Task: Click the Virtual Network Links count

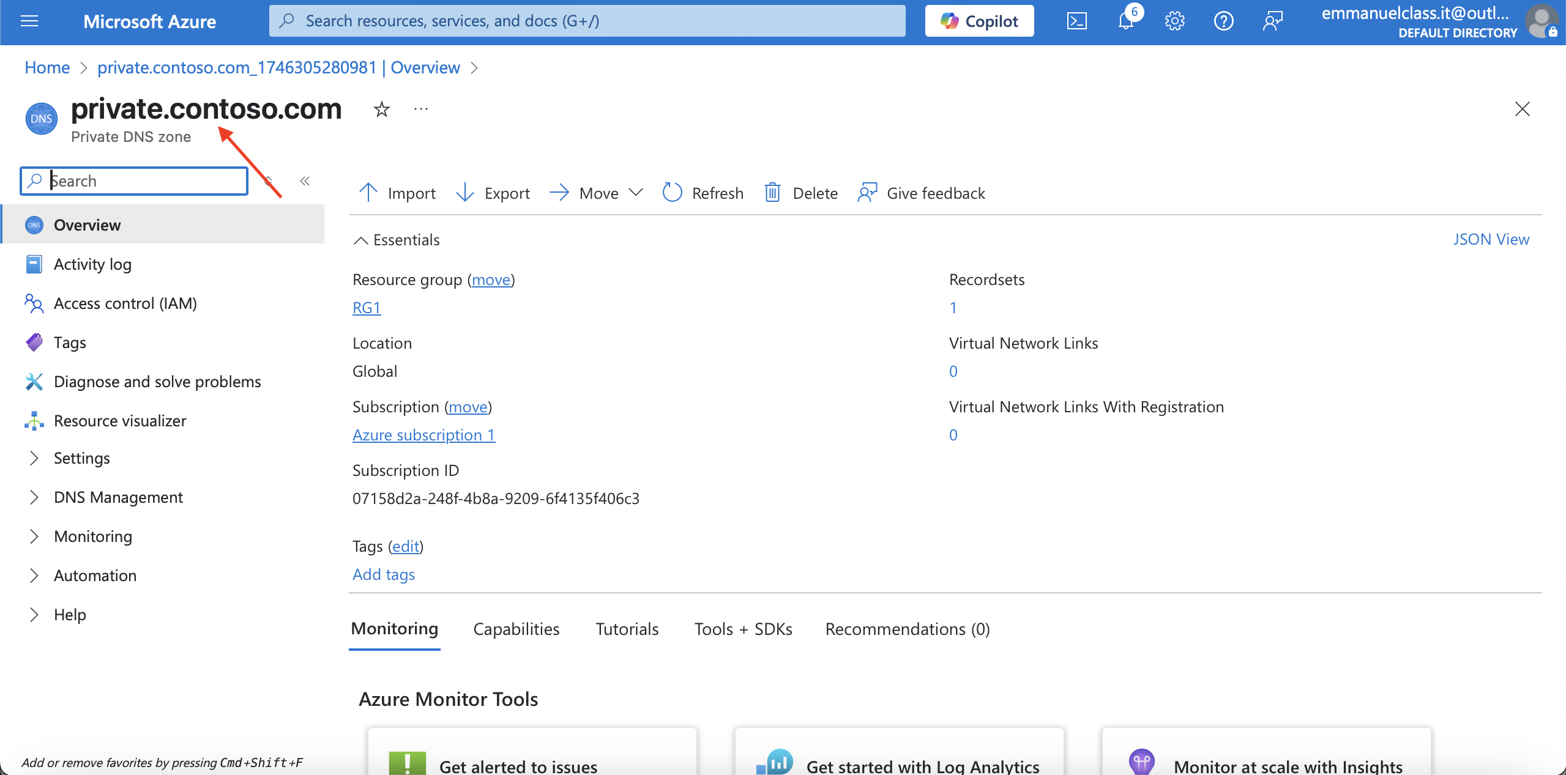Action: 953,371
